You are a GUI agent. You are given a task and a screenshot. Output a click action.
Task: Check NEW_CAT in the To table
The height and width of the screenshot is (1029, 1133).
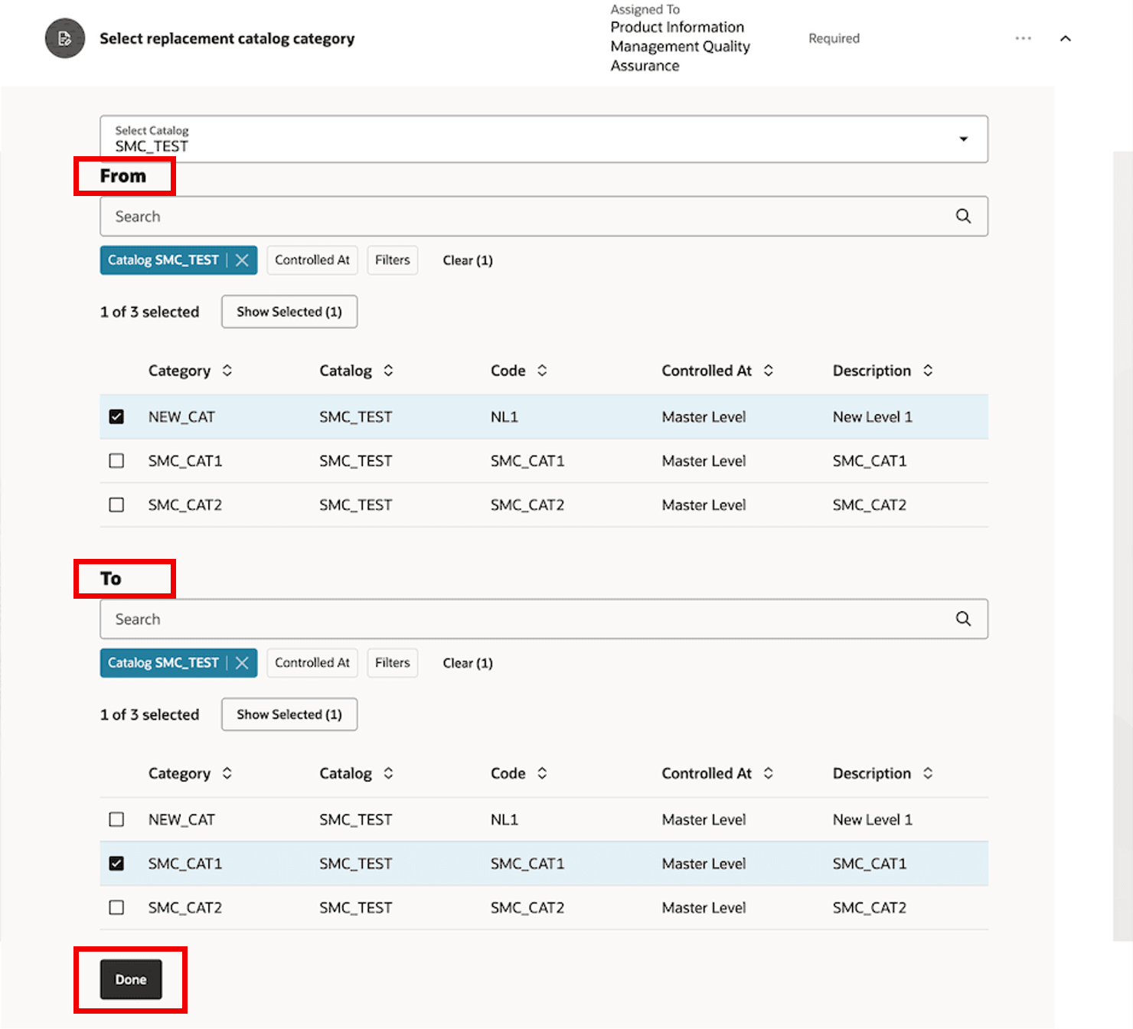point(116,819)
